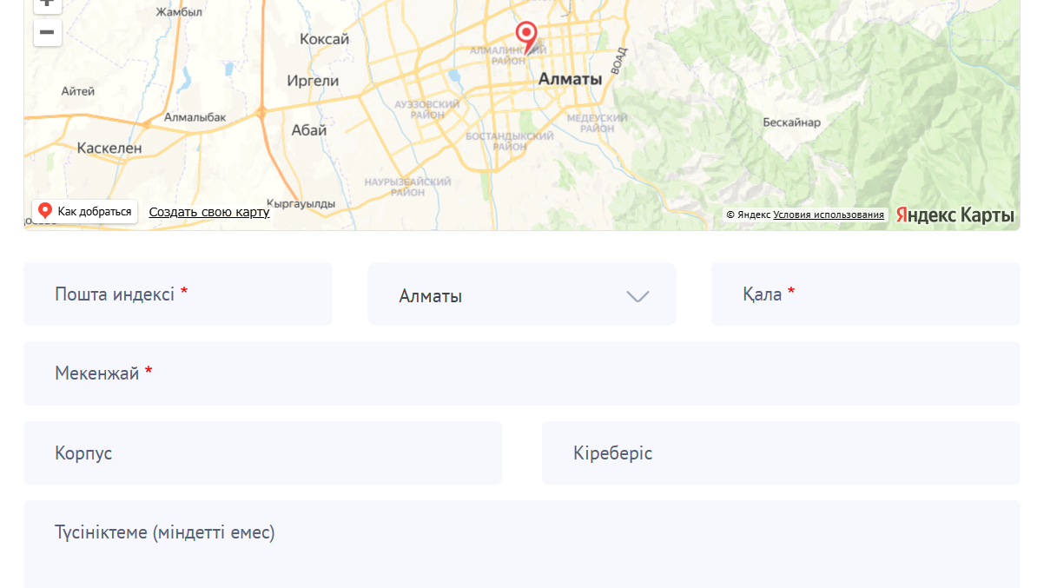The image size is (1057, 588).
Task: Click 'Каскелен' label on the map
Action: click(x=109, y=148)
